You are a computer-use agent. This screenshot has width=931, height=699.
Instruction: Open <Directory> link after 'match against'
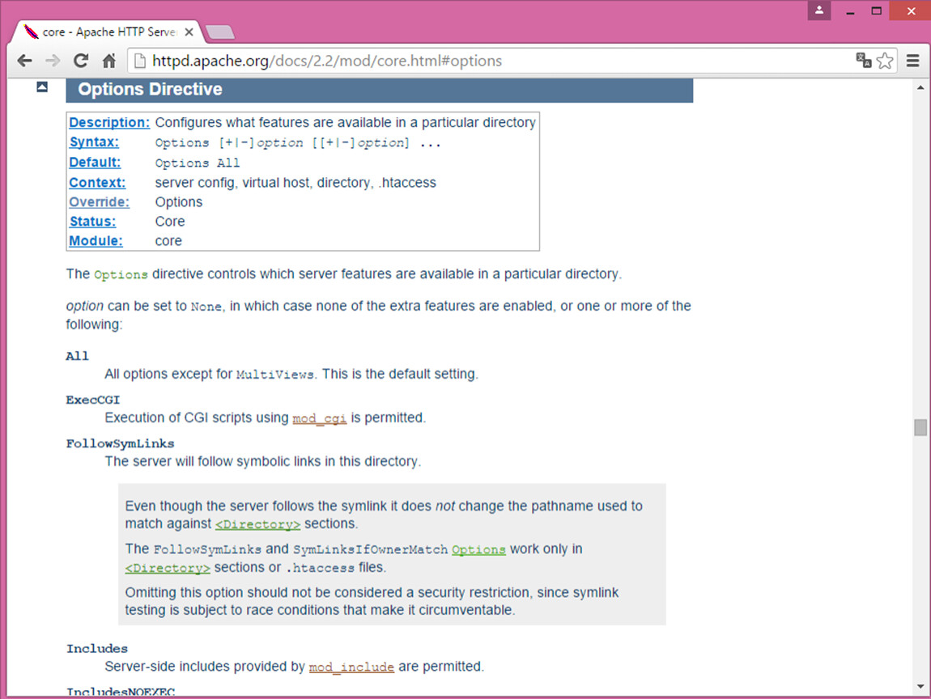pos(257,524)
